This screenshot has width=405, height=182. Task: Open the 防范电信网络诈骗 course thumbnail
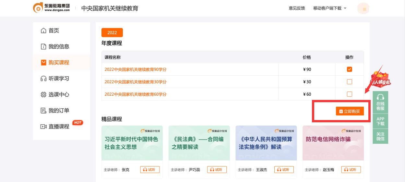point(333,143)
